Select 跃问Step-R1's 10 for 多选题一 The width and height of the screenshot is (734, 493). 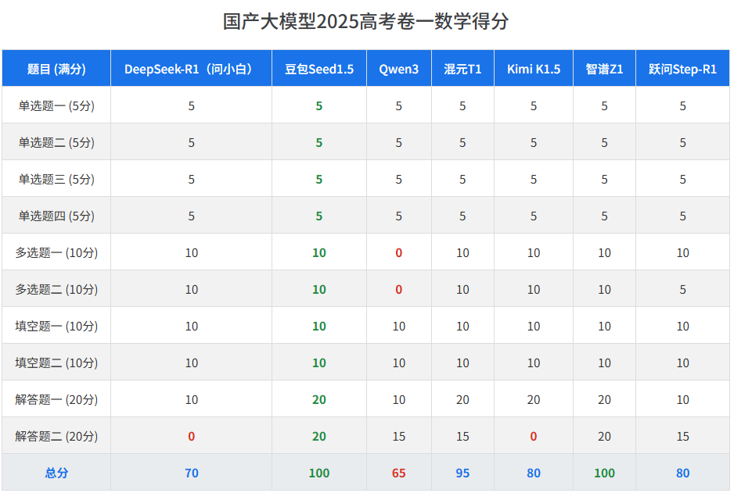point(683,253)
